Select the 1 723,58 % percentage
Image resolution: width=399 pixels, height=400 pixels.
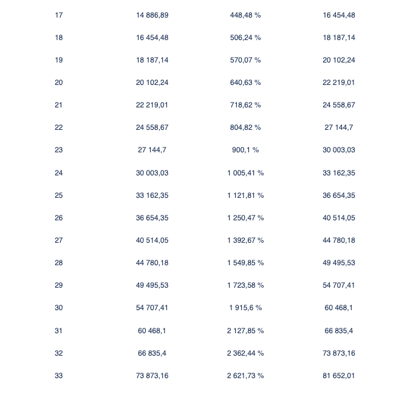pyautogui.click(x=245, y=285)
